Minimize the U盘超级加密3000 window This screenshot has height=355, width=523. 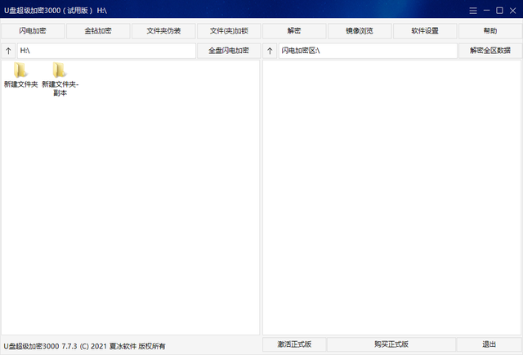coord(487,11)
